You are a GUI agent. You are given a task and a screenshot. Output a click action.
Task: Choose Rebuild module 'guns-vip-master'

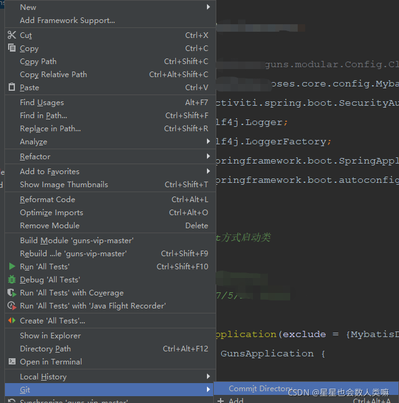pyautogui.click(x=110, y=254)
